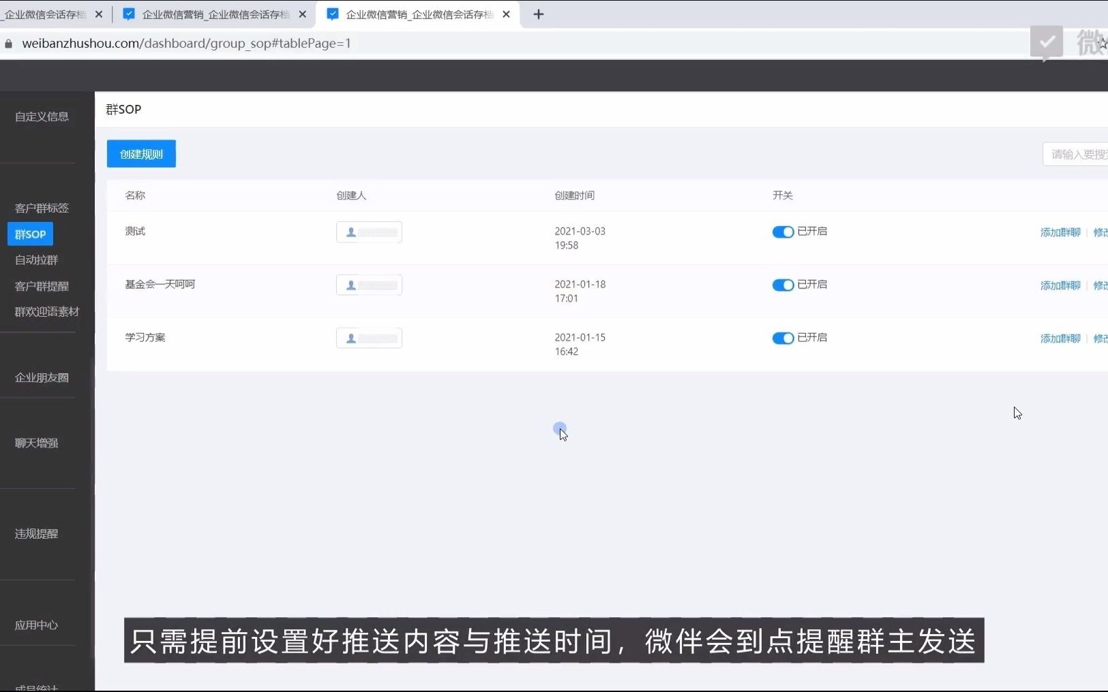Open 自定义信息 in the sidebar
This screenshot has height=692, width=1108.
pos(42,116)
